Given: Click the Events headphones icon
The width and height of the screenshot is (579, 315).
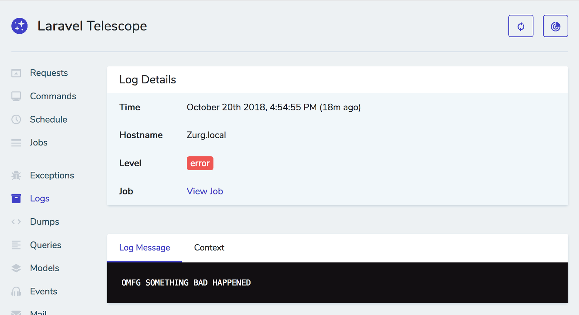Looking at the screenshot, I should pos(16,291).
